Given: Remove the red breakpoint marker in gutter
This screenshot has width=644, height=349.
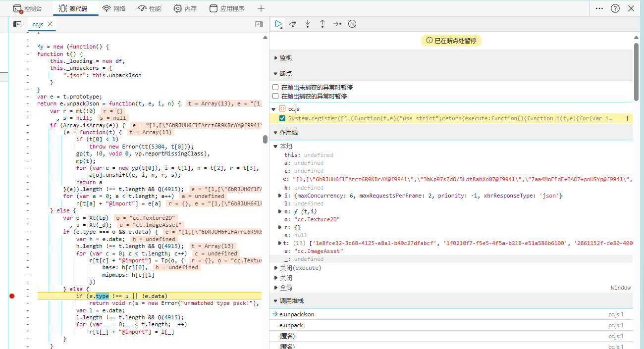Looking at the screenshot, I should [12, 296].
